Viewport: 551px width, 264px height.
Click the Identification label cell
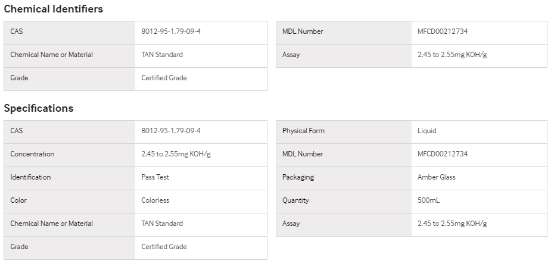70,178
